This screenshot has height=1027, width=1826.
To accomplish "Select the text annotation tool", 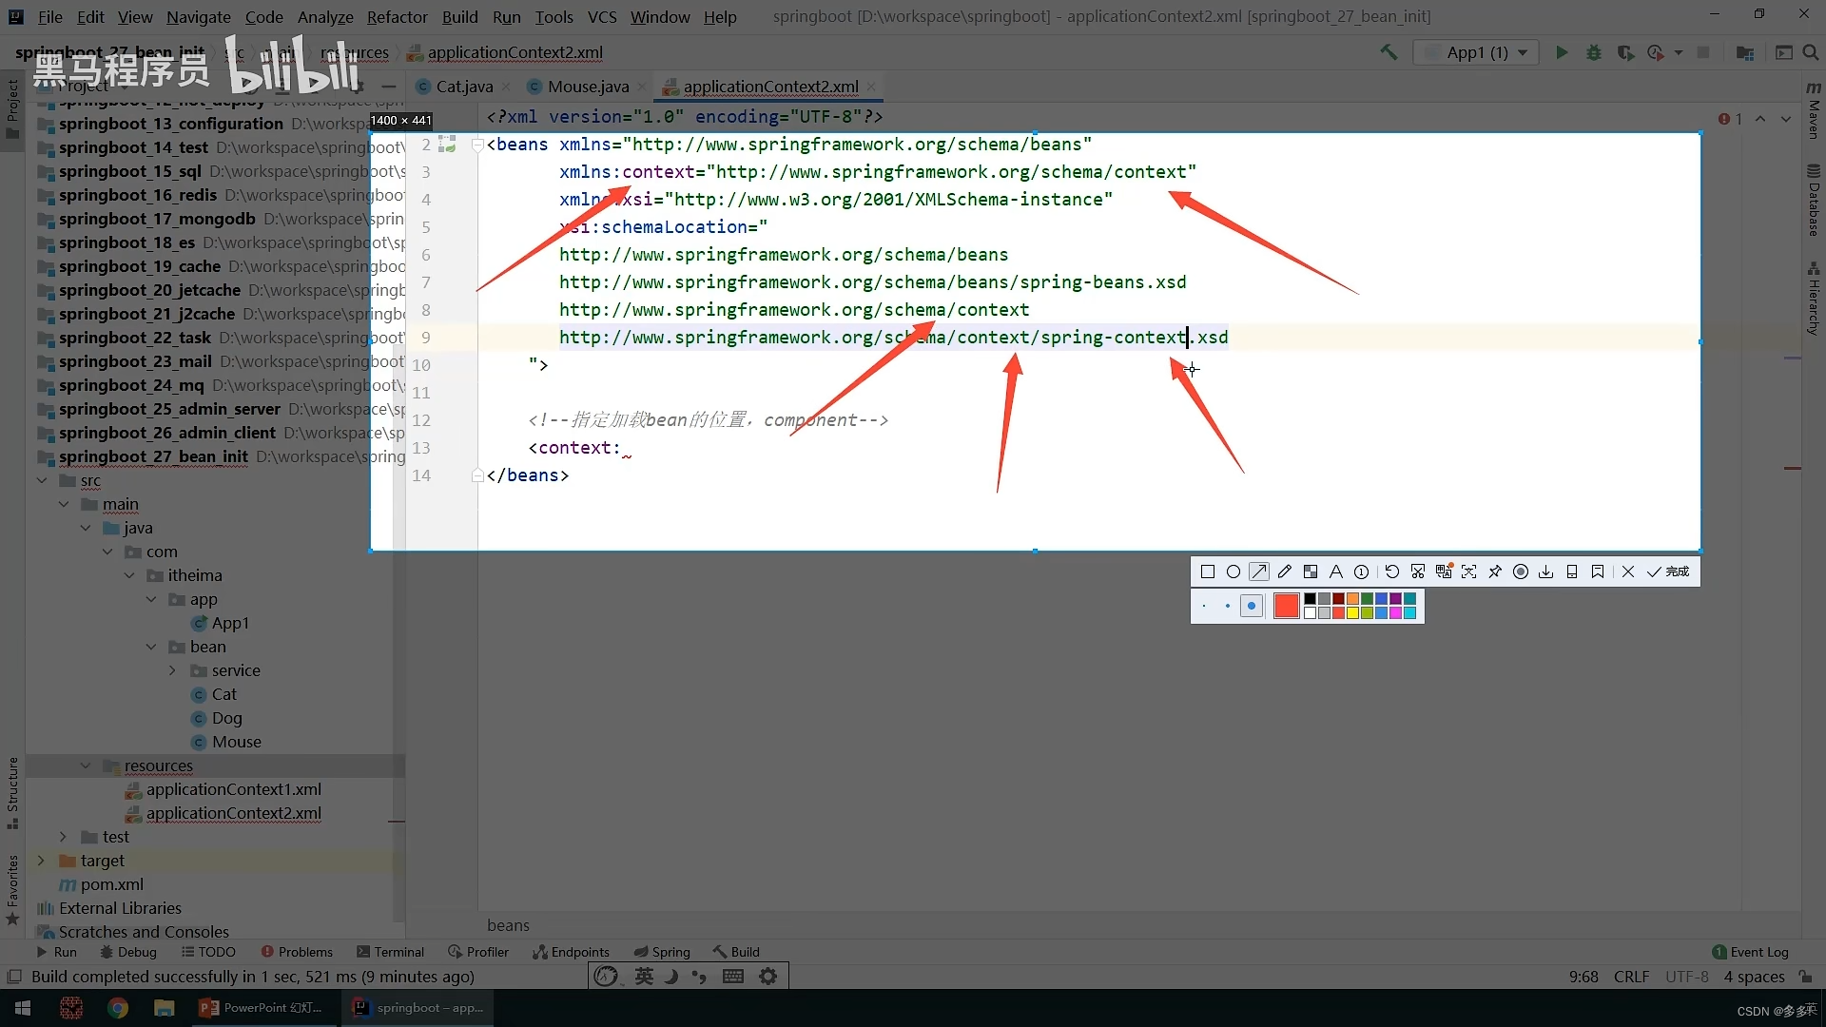I will [1335, 571].
